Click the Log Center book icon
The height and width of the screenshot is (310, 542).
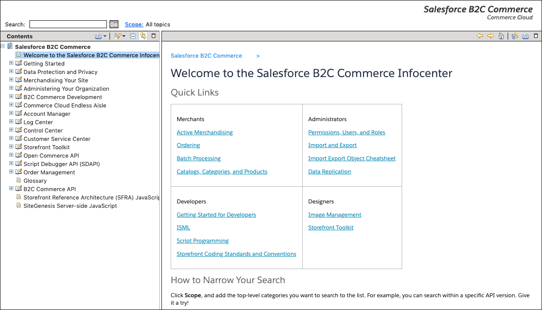(18, 122)
